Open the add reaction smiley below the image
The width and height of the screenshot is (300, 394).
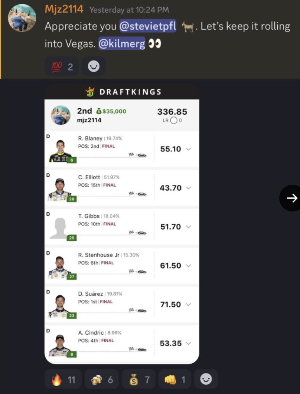click(x=206, y=379)
